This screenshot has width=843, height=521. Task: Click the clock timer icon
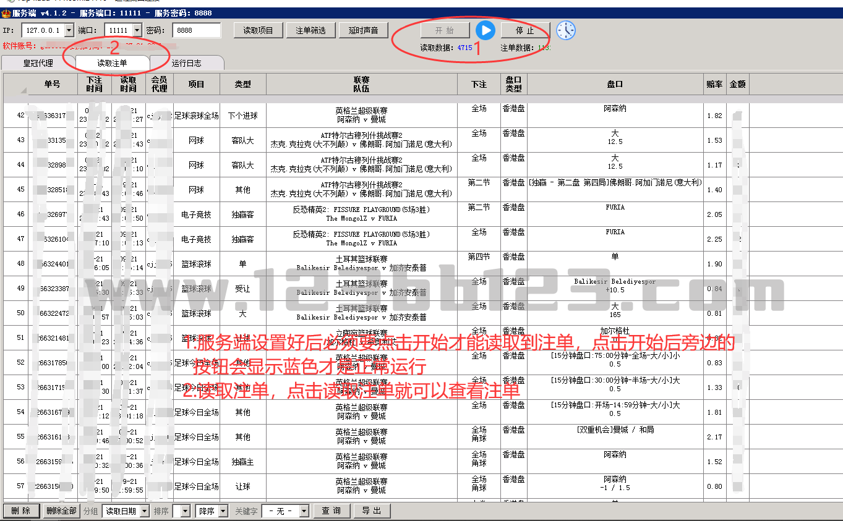[565, 30]
